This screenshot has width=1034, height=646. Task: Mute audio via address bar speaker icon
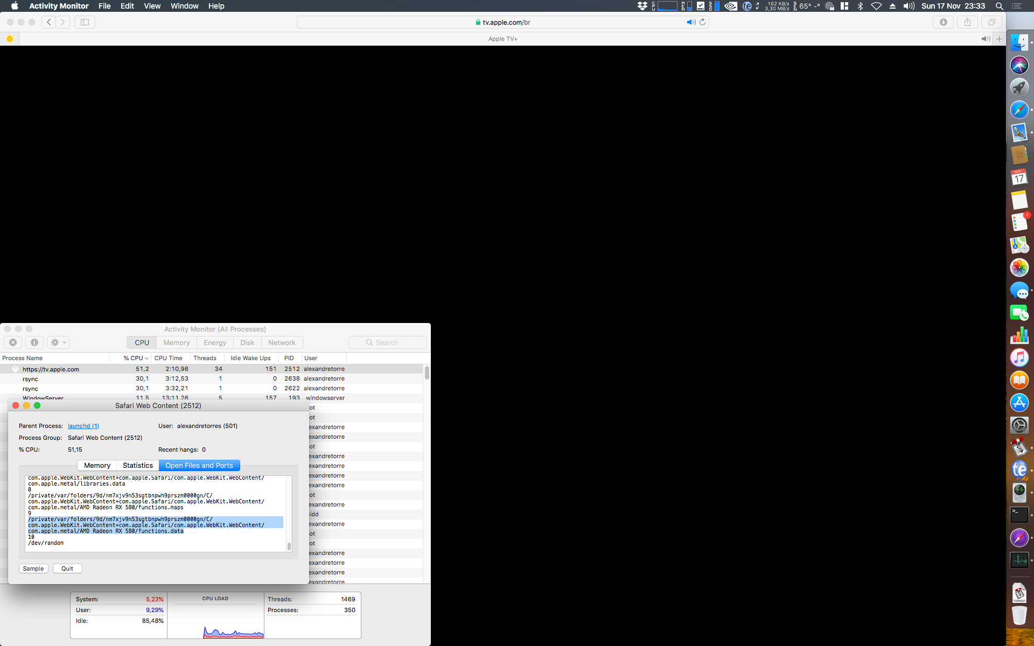tap(690, 22)
